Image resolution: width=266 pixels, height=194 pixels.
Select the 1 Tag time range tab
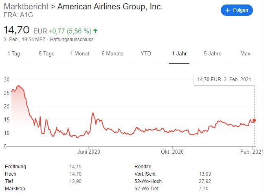click(14, 54)
